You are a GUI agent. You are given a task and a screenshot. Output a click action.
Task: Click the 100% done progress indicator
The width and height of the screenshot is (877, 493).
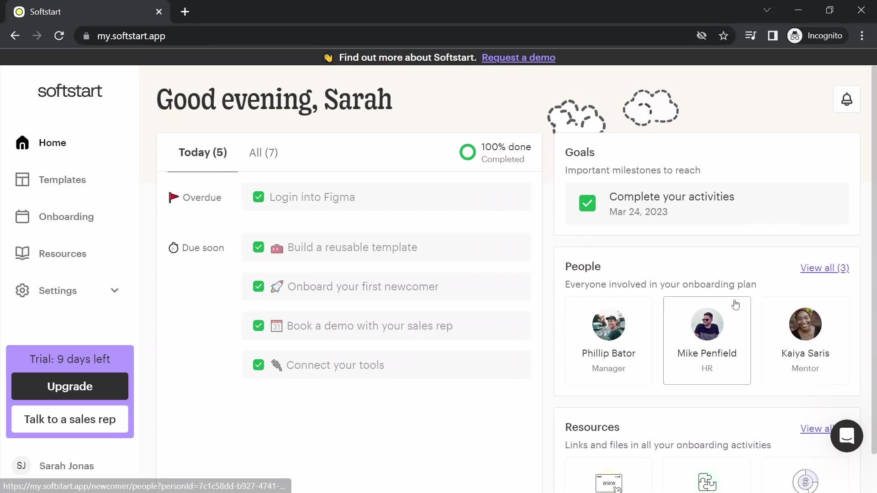click(x=495, y=152)
